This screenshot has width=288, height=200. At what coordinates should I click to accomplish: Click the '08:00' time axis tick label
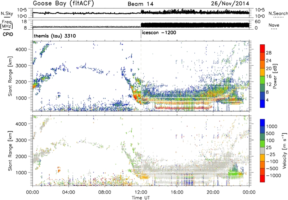point(105,192)
